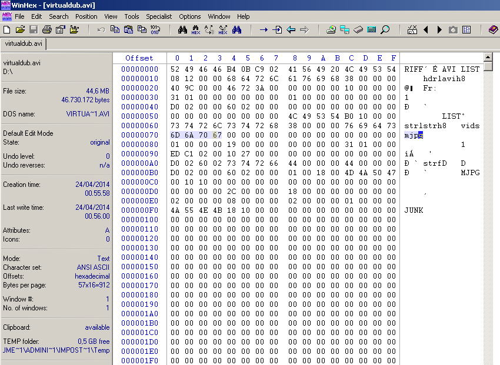The height and width of the screenshot is (365, 500).
Task: Click the Print icon in toolbar
Action: [x=47, y=30]
